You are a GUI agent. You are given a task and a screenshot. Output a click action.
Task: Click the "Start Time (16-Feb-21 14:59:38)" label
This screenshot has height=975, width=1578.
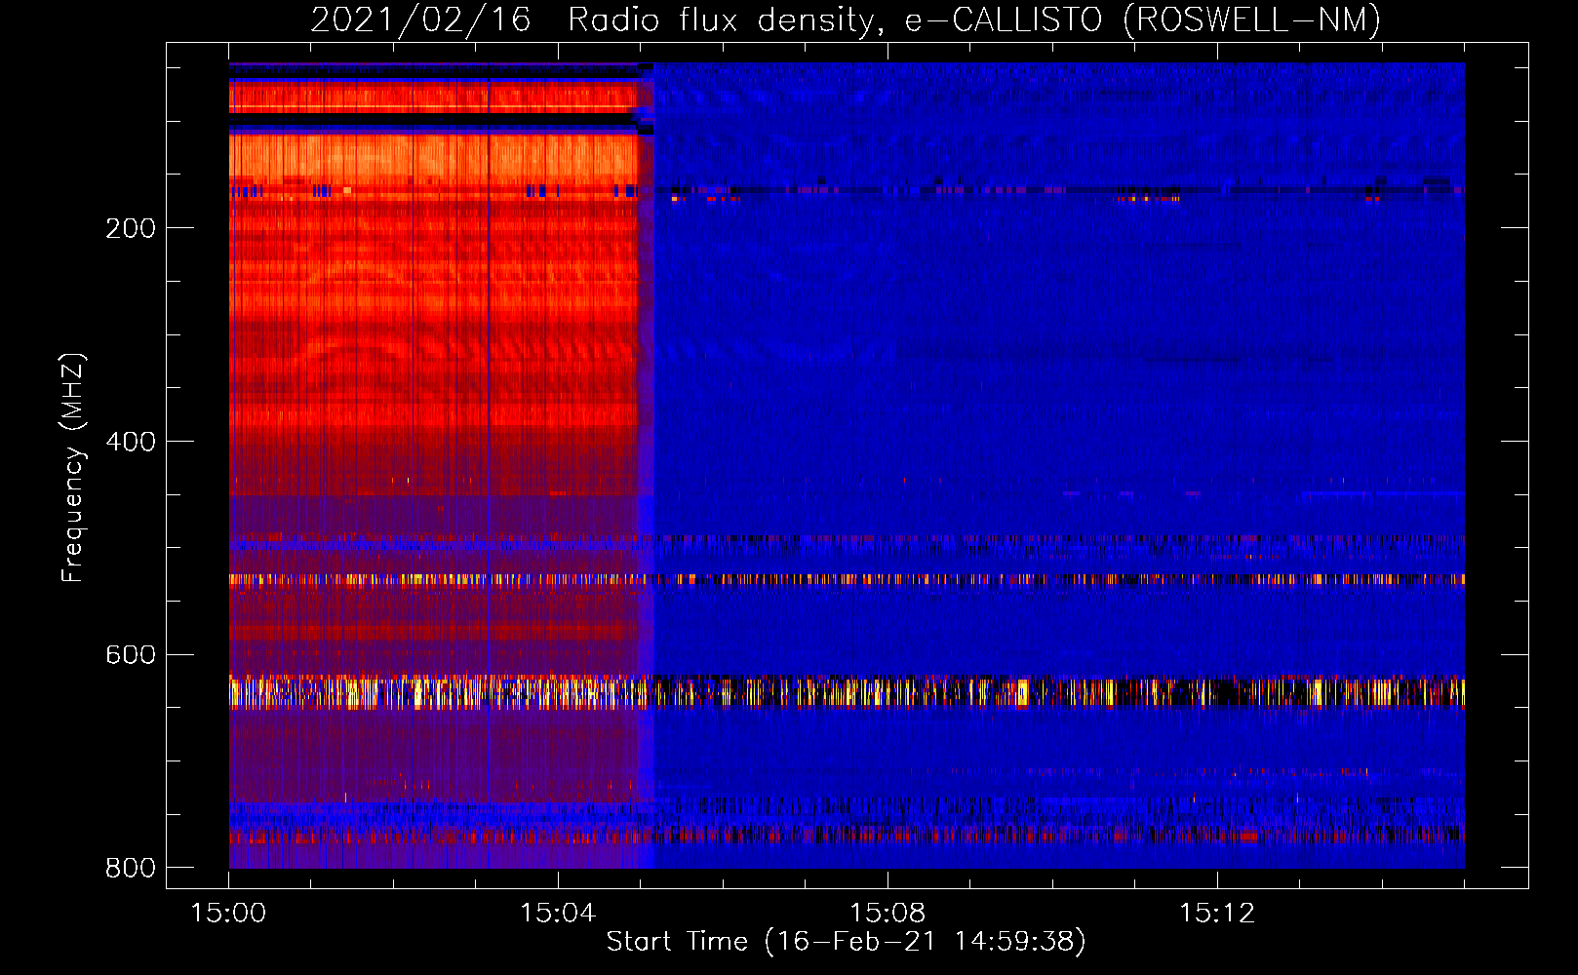(x=846, y=942)
